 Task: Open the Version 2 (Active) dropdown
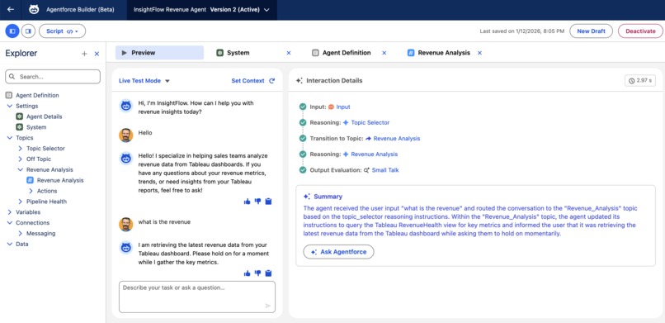click(239, 10)
